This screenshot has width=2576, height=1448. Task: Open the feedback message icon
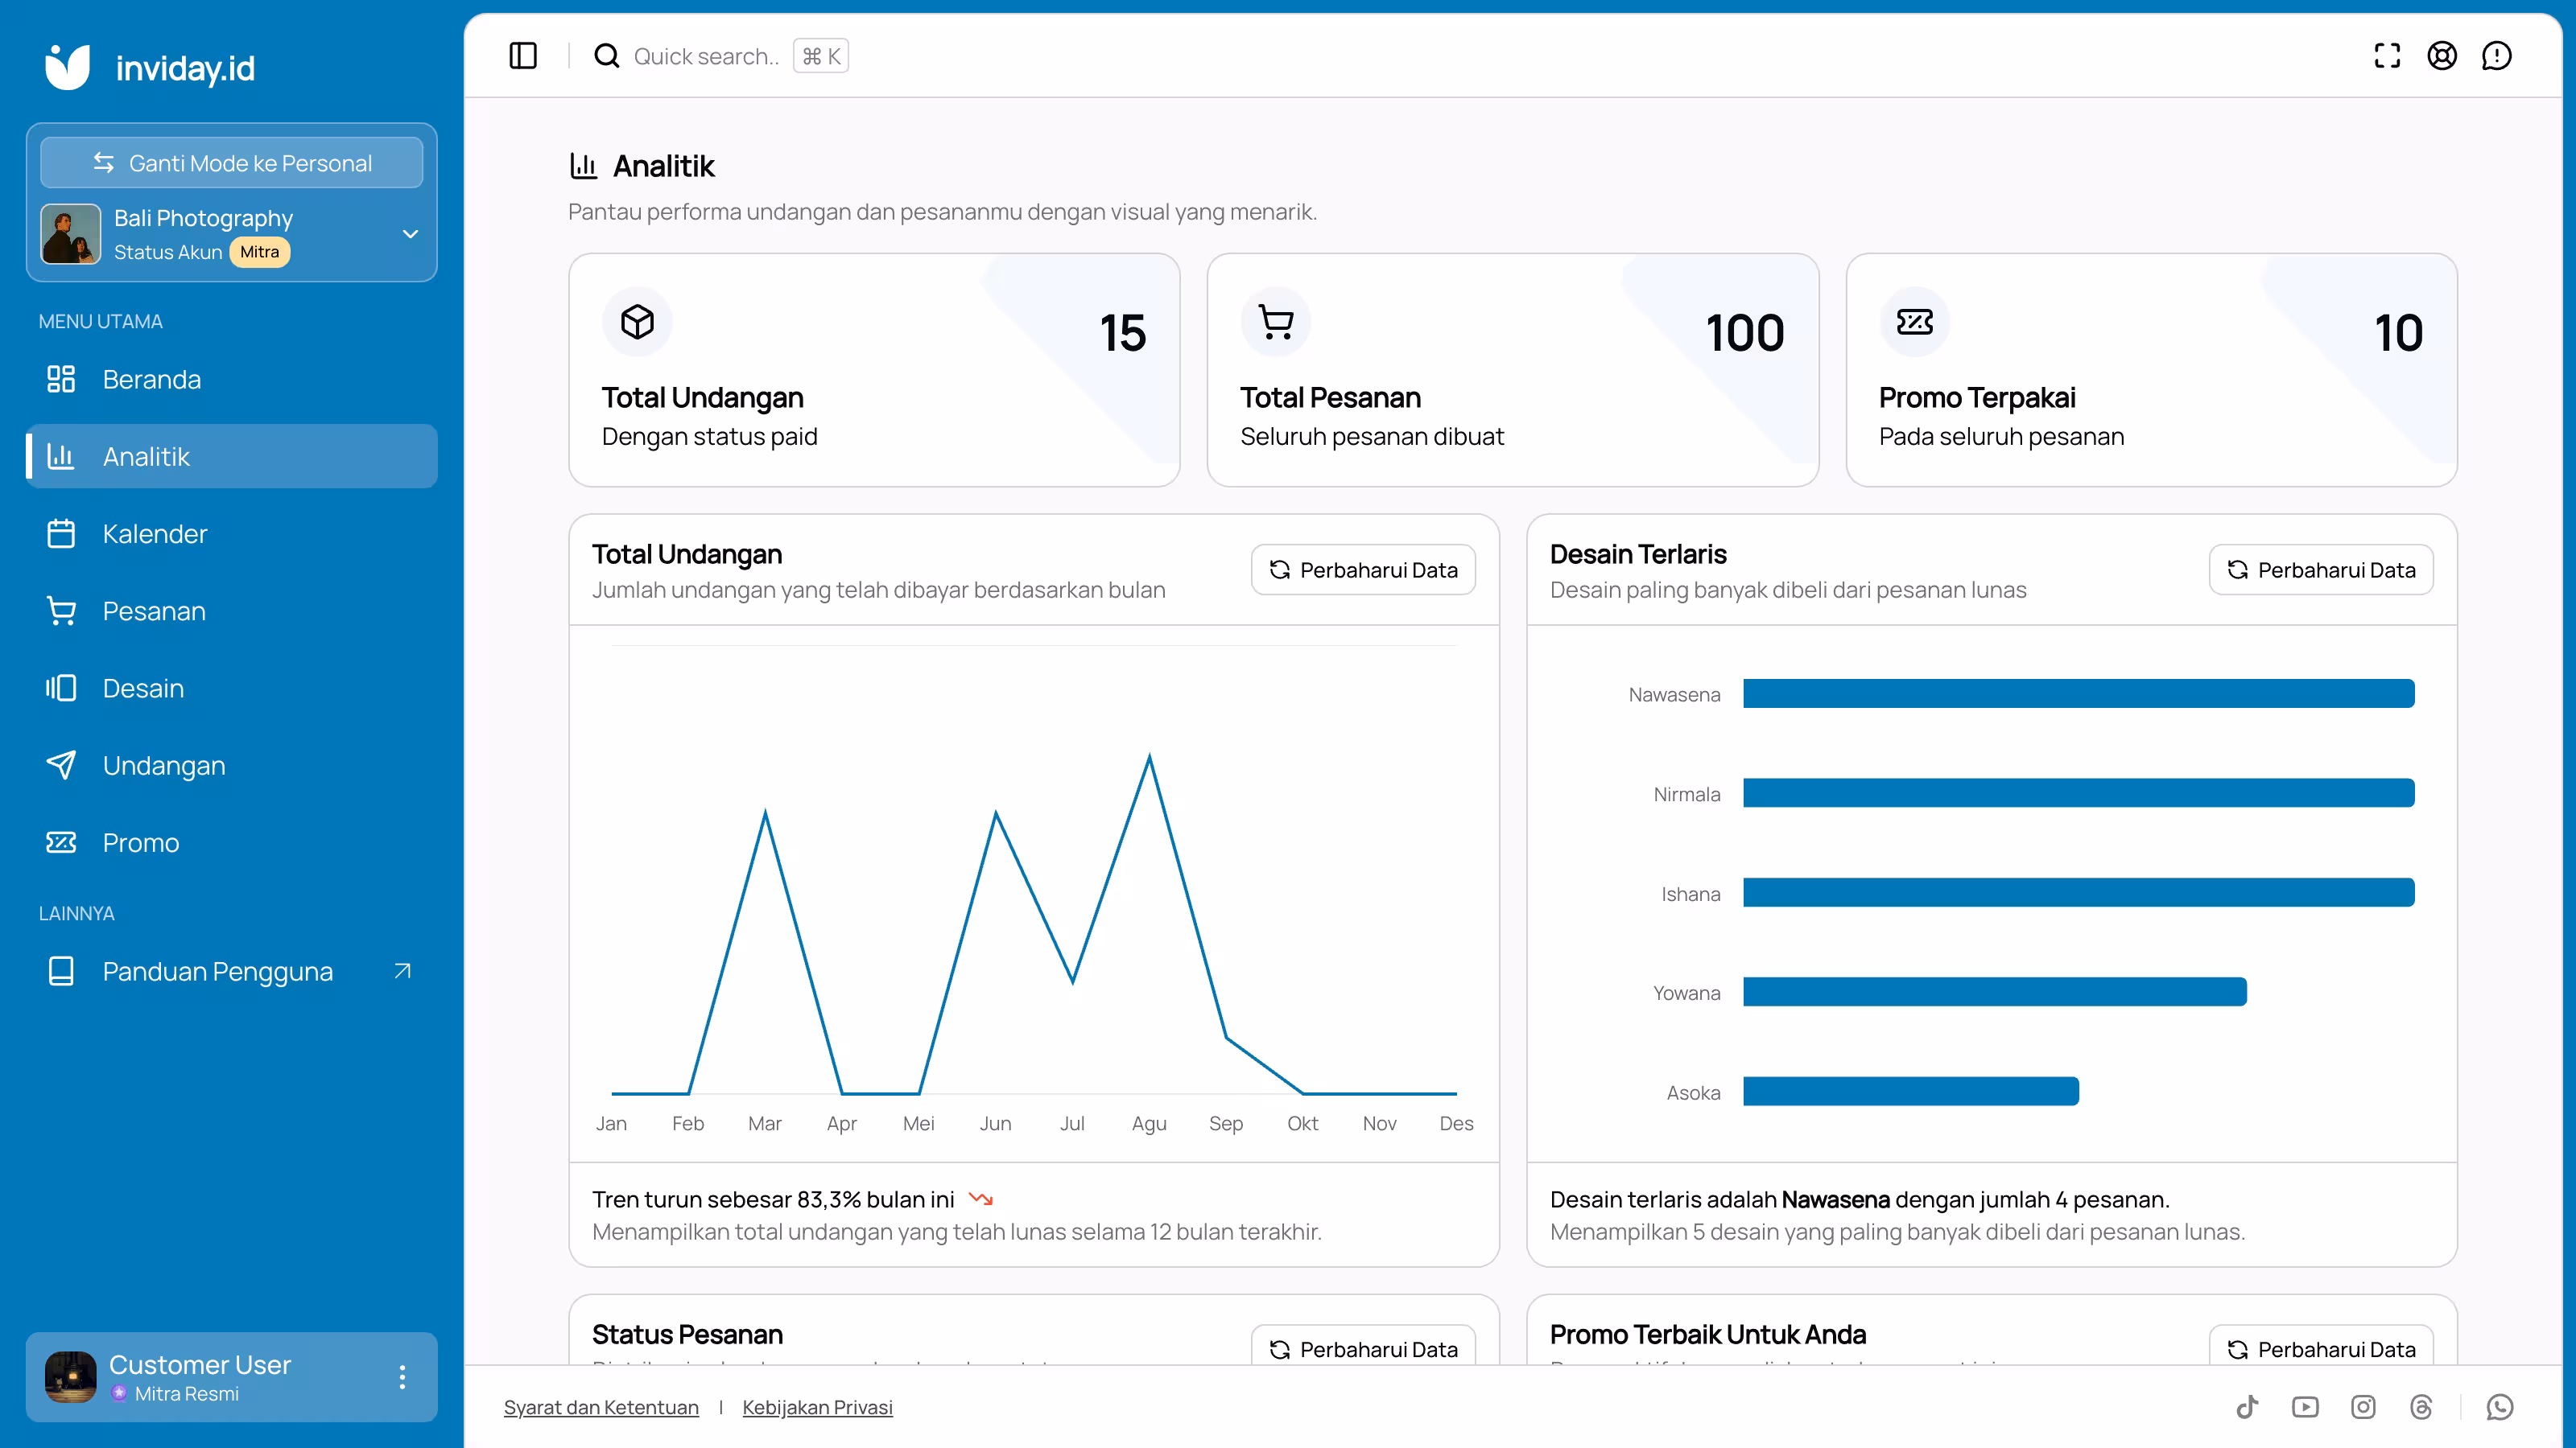2497,56
